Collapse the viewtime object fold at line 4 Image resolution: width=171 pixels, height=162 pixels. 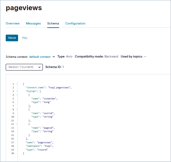[16, 95]
